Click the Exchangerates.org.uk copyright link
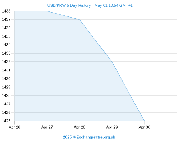178x143 pixels. (x=89, y=137)
